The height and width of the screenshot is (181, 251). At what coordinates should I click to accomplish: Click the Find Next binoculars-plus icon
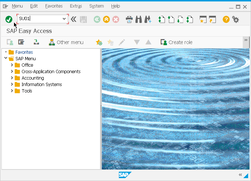pyautogui.click(x=148, y=19)
